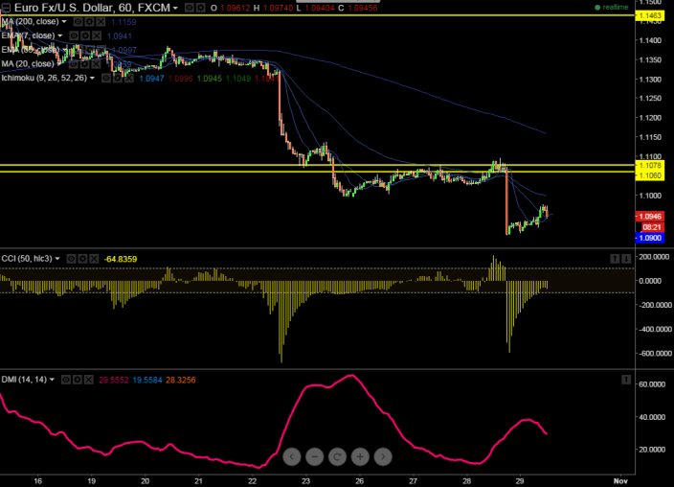This screenshot has height=487, width=674.
Task: Remove the MA (200, close) indicator
Action: click(101, 22)
